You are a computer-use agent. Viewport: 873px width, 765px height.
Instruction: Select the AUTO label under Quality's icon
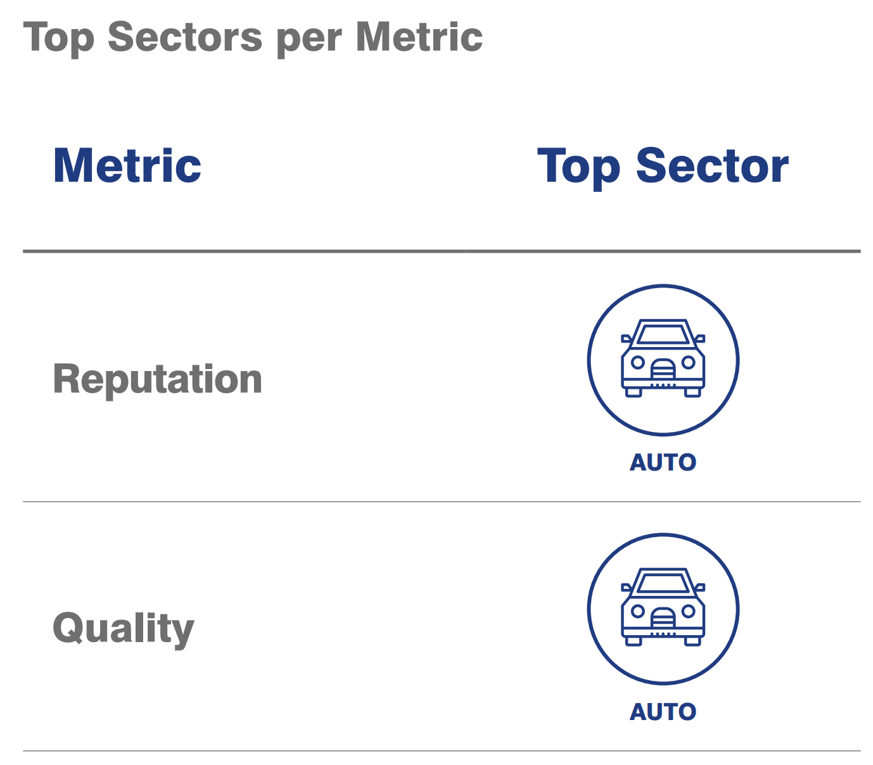[663, 712]
